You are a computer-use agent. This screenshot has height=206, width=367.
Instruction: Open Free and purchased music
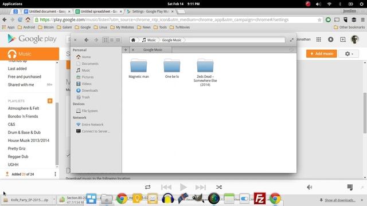pyautogui.click(x=24, y=77)
